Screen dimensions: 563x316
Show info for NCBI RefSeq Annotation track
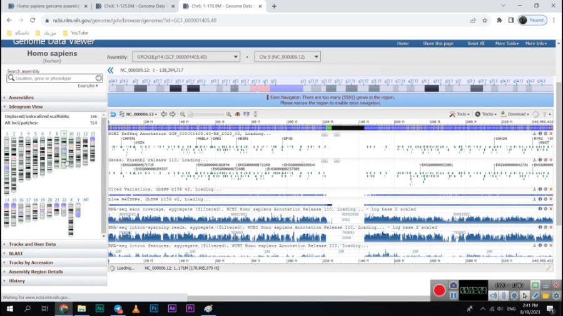(540, 134)
